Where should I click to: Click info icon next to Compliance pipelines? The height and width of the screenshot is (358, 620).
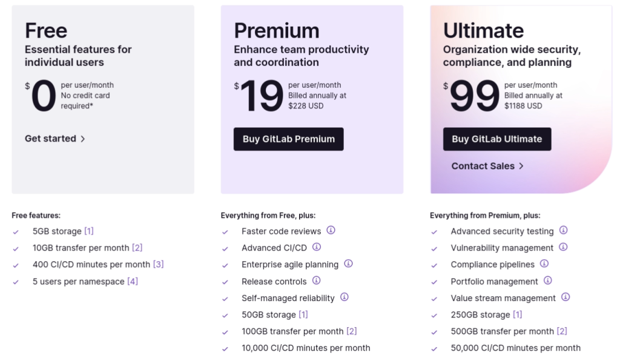coord(544,264)
